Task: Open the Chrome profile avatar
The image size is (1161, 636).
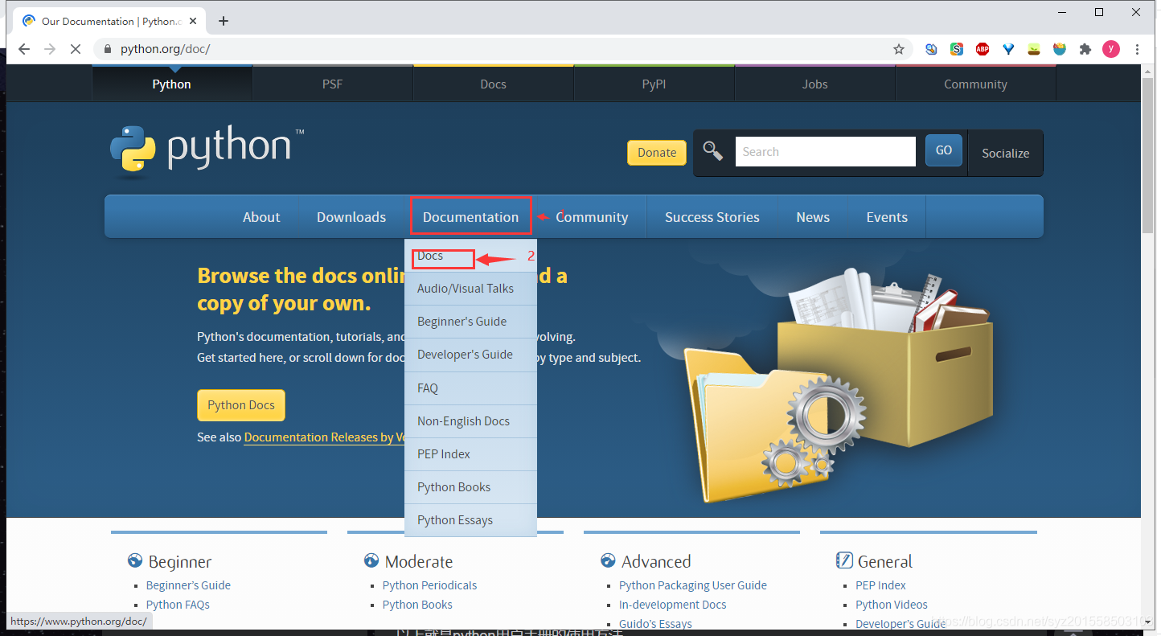Action: click(x=1111, y=49)
